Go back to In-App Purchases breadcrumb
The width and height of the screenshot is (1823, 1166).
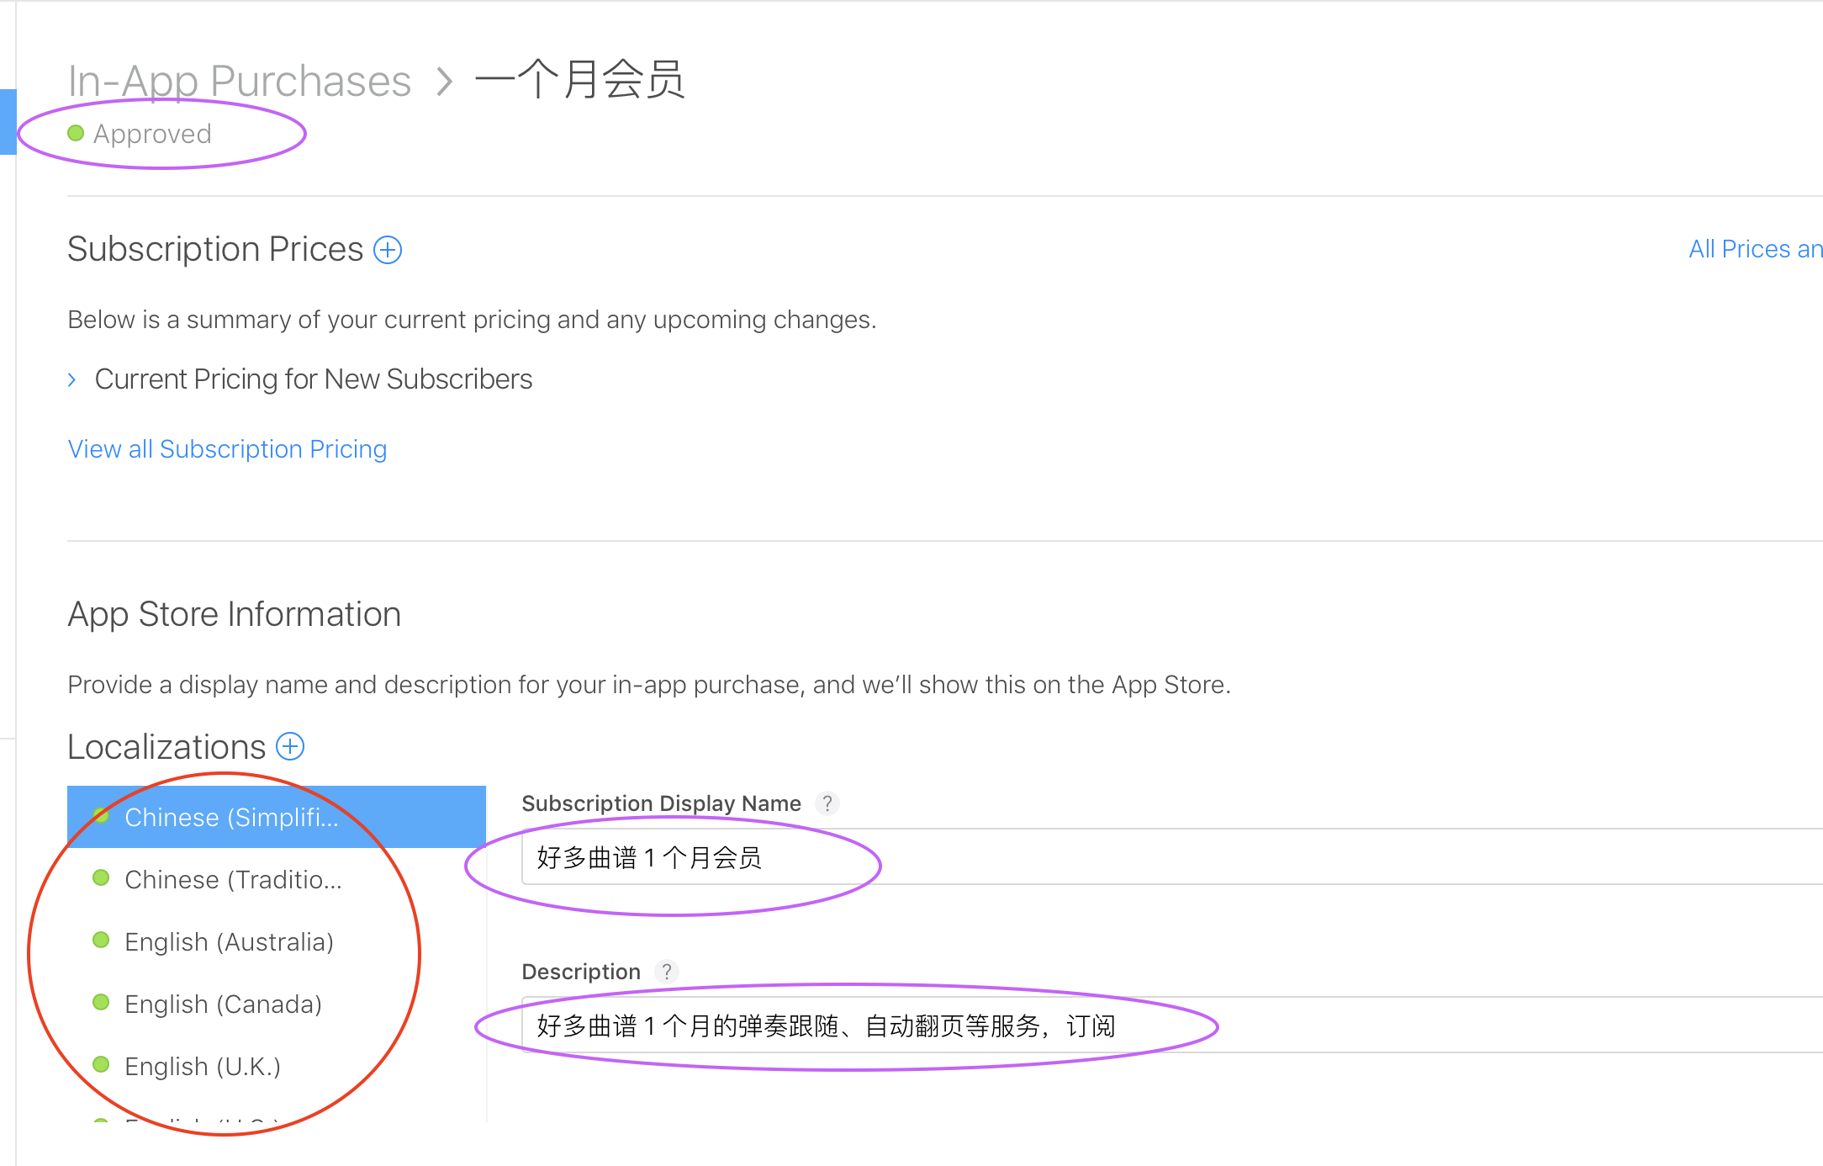coord(239,82)
